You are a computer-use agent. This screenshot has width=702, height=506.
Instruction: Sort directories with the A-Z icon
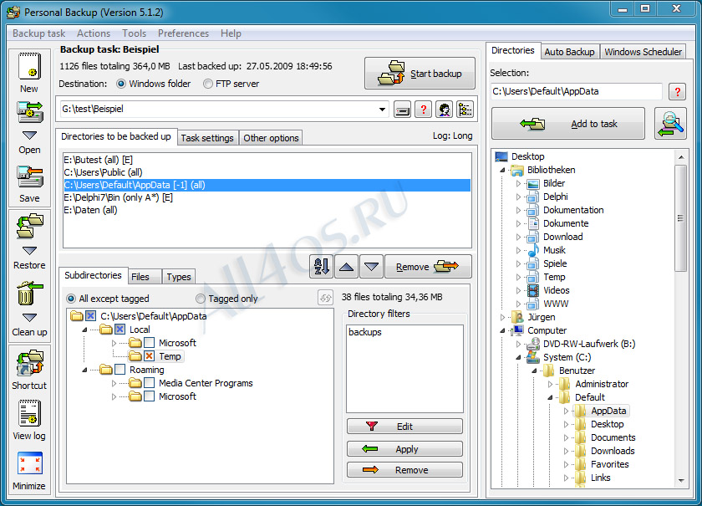click(x=322, y=267)
